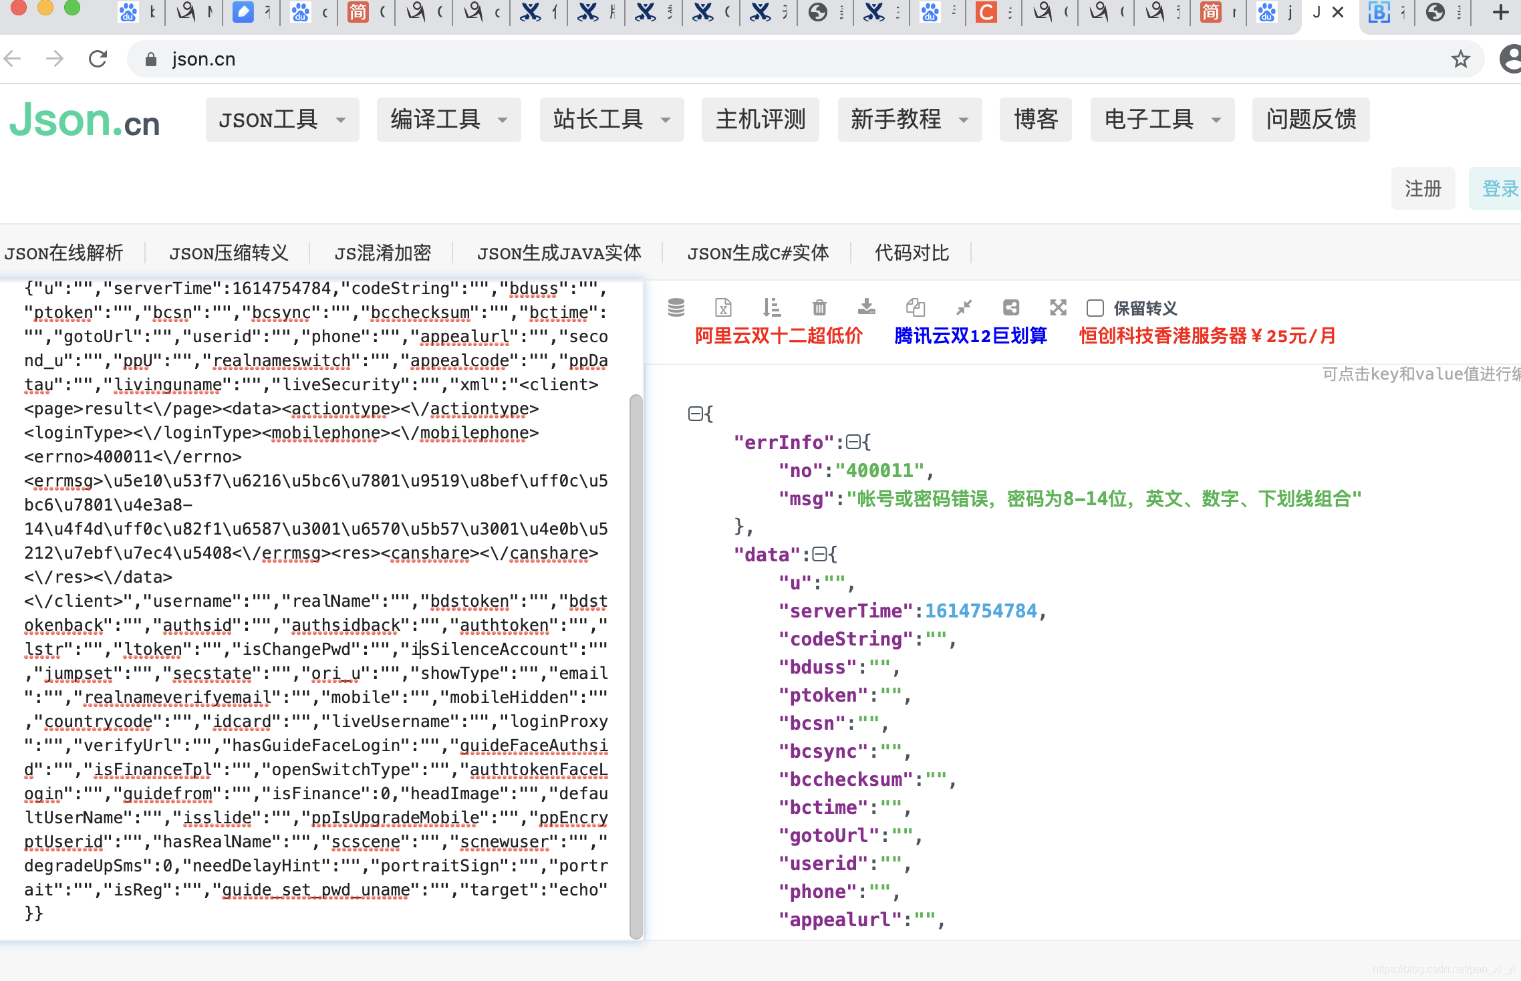1521x981 pixels.
Task: Collapse the data object node
Action: (819, 554)
